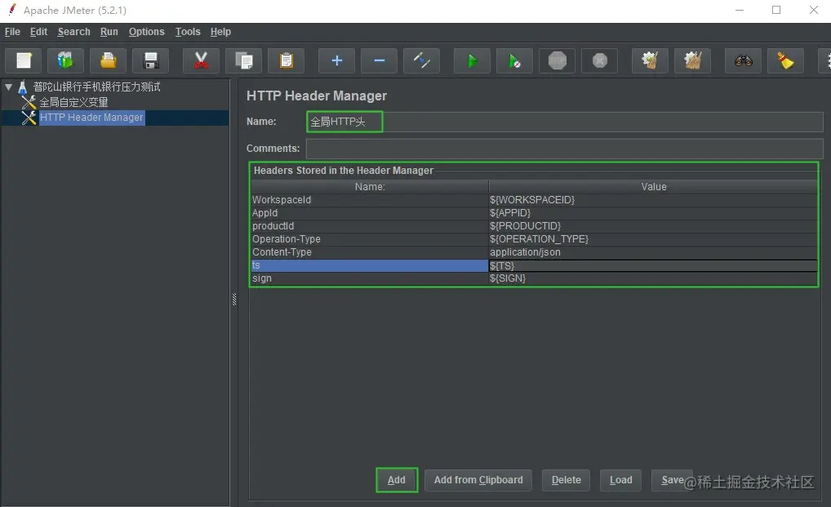Open the File menu
The width and height of the screenshot is (831, 507).
click(12, 32)
